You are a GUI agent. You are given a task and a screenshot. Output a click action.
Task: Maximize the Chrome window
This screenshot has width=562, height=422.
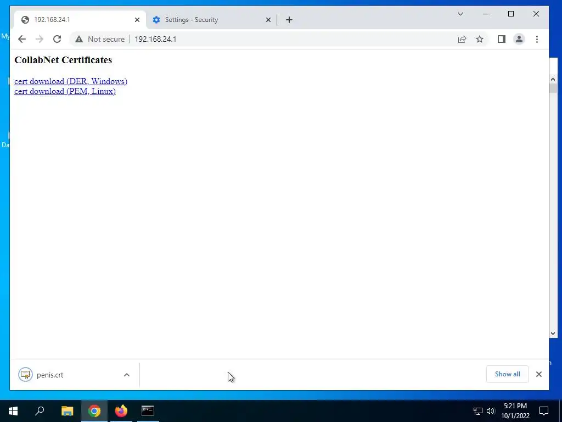[511, 14]
